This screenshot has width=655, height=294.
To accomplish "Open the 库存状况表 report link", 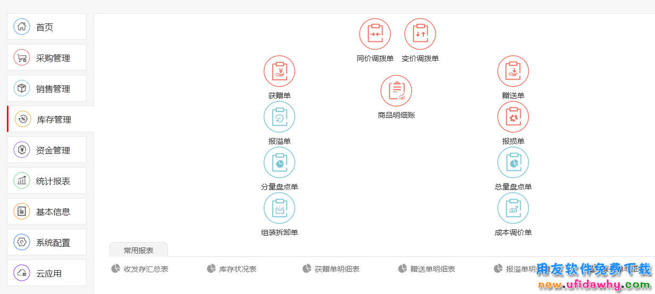I will (x=237, y=269).
